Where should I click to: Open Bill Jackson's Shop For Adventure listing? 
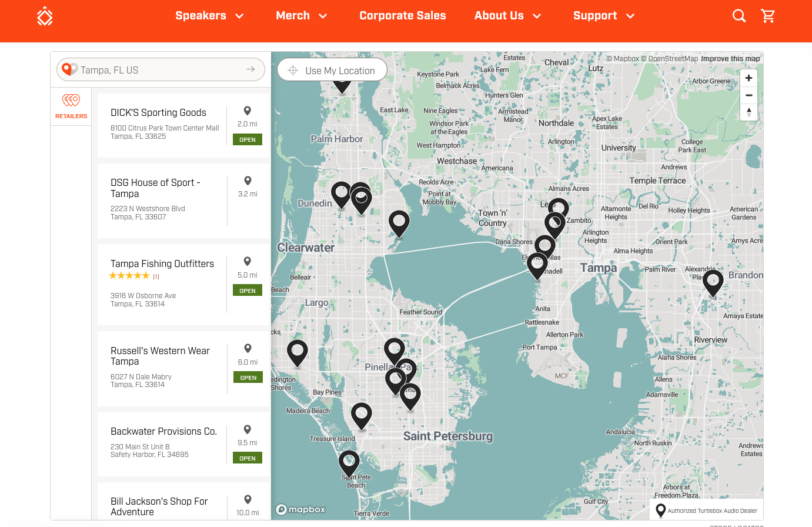(159, 506)
